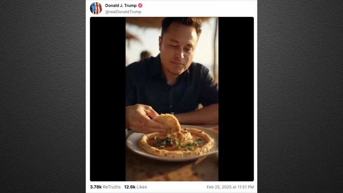Click the flag-themed profile avatar
This screenshot has width=343, height=193.
click(96, 8)
